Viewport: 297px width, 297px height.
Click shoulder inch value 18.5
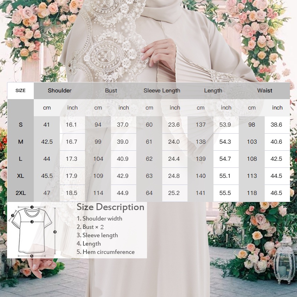click(71, 193)
